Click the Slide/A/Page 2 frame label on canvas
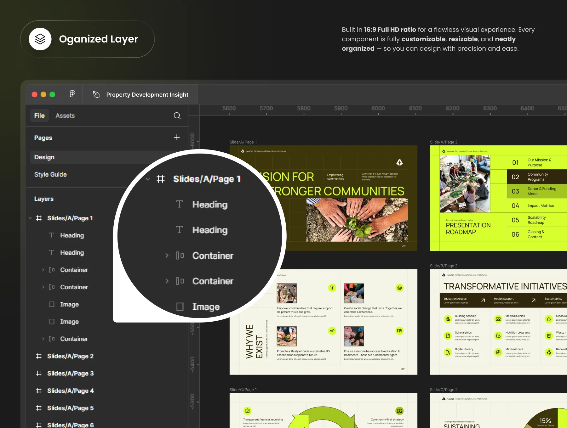Screen dimensions: 567x428 [x=444, y=142]
